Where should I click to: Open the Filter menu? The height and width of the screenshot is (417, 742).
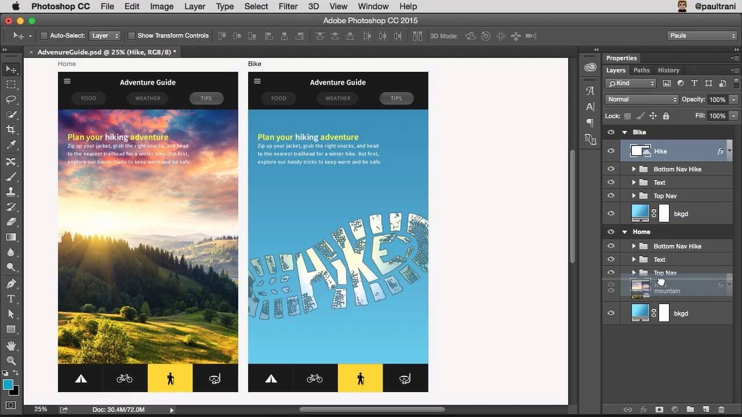[x=288, y=6]
